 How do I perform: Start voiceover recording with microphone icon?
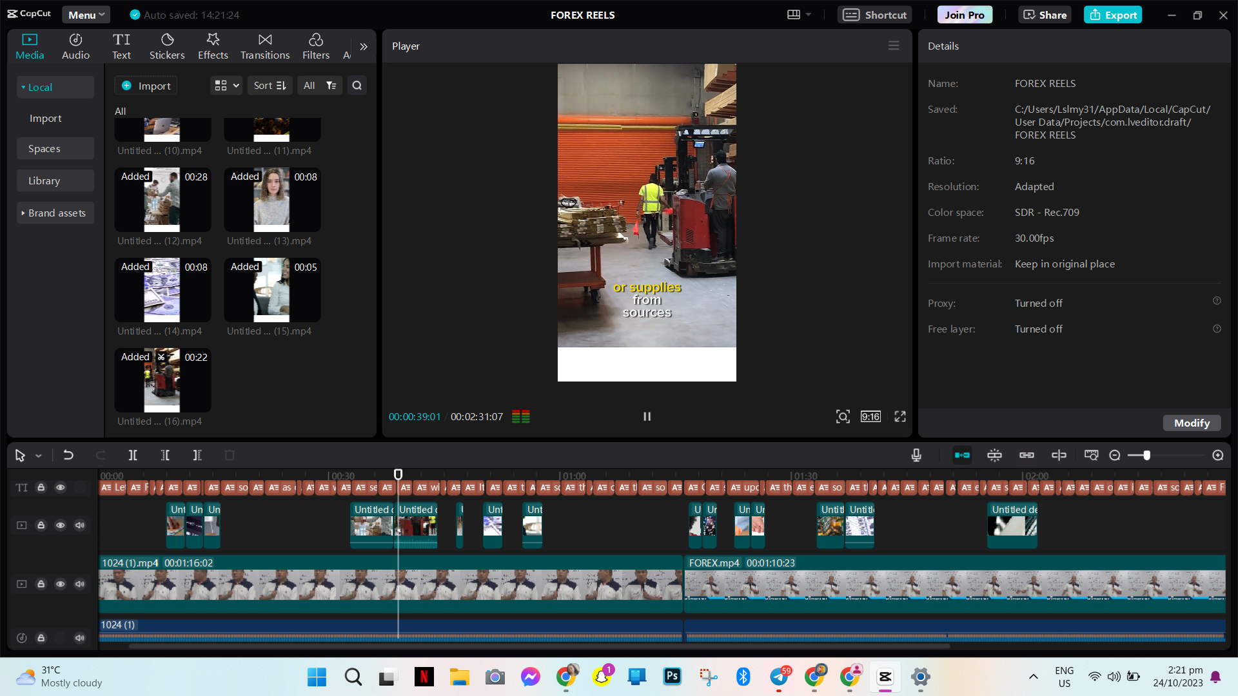(x=916, y=456)
